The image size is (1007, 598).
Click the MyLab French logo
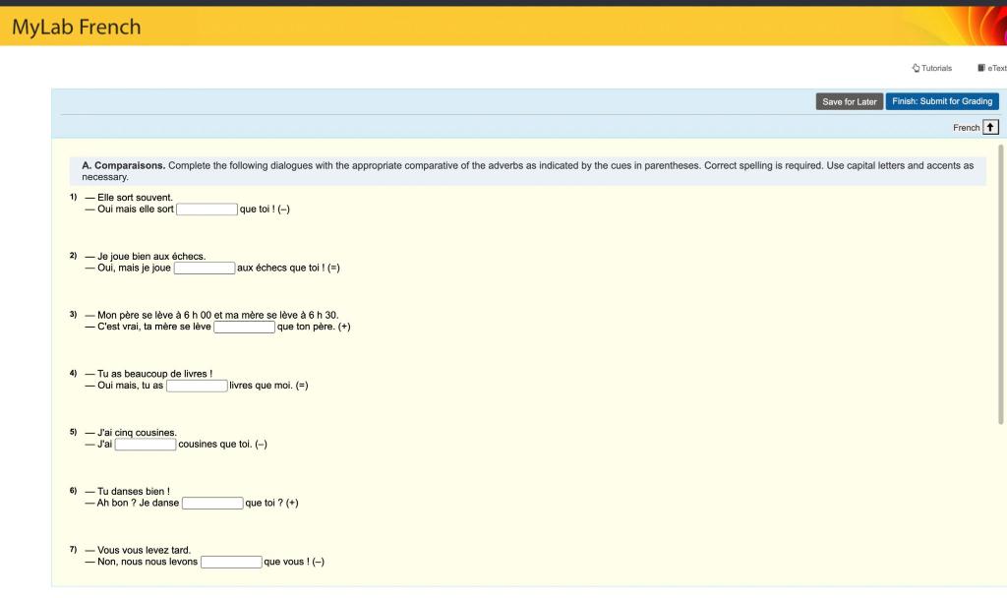coord(76,27)
